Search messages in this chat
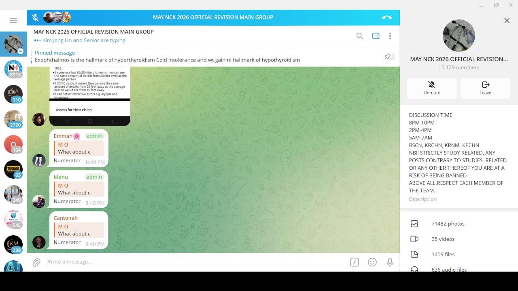The image size is (518, 291). [x=359, y=36]
